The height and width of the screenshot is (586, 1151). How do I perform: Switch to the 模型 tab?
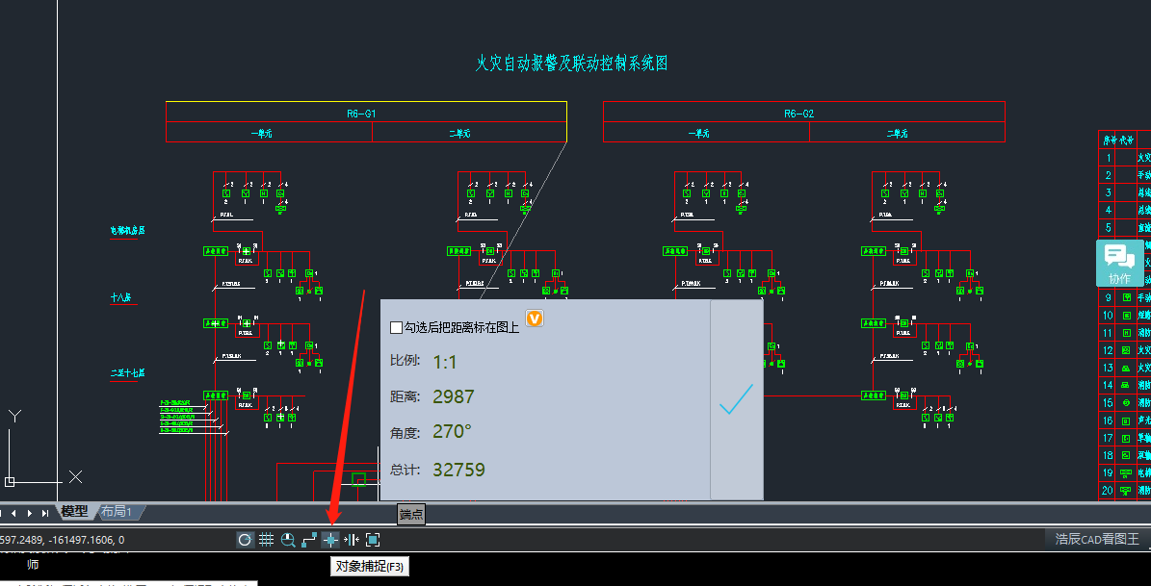(x=74, y=511)
